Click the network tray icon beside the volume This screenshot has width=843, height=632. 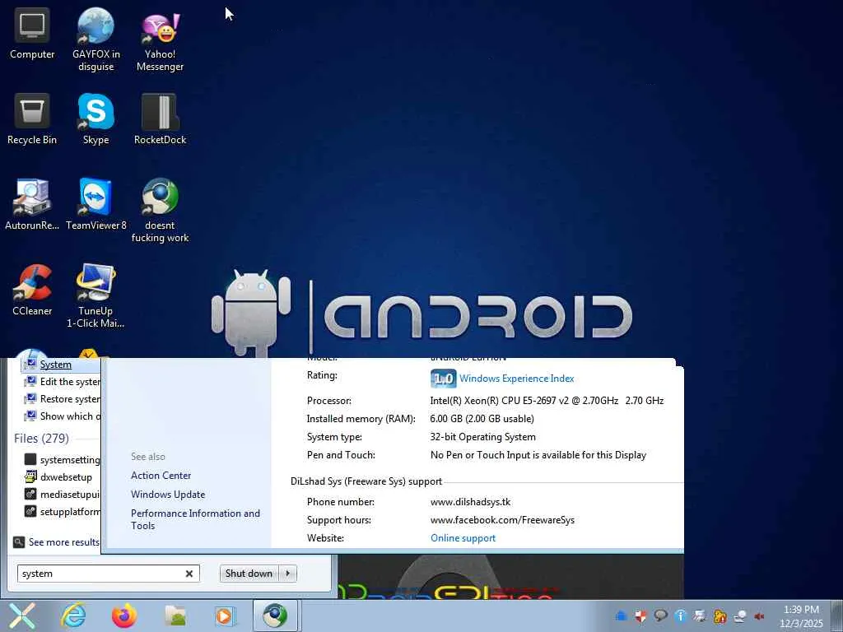click(x=740, y=616)
